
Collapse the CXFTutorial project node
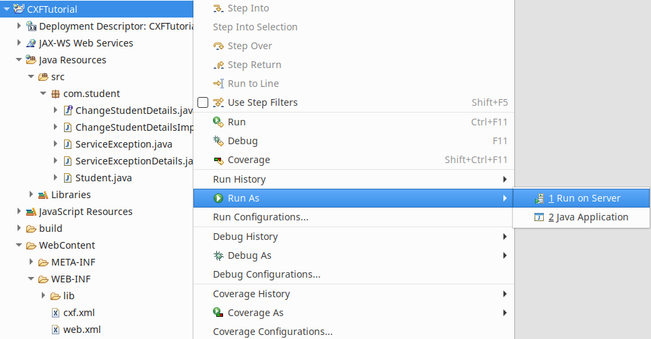(x=7, y=9)
